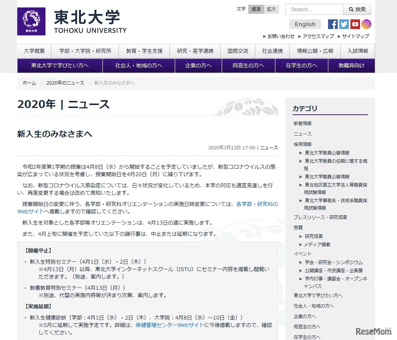Open メディア掲載 sidebar item
The height and width of the screenshot is (340, 397).
pyautogui.click(x=317, y=245)
